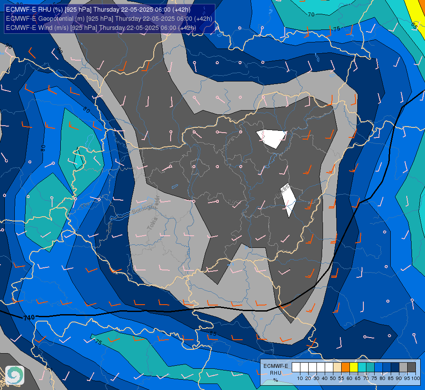Select the ECMWF-E RHU (%) title line
This screenshot has width=425, height=390.
[x=98, y=10]
